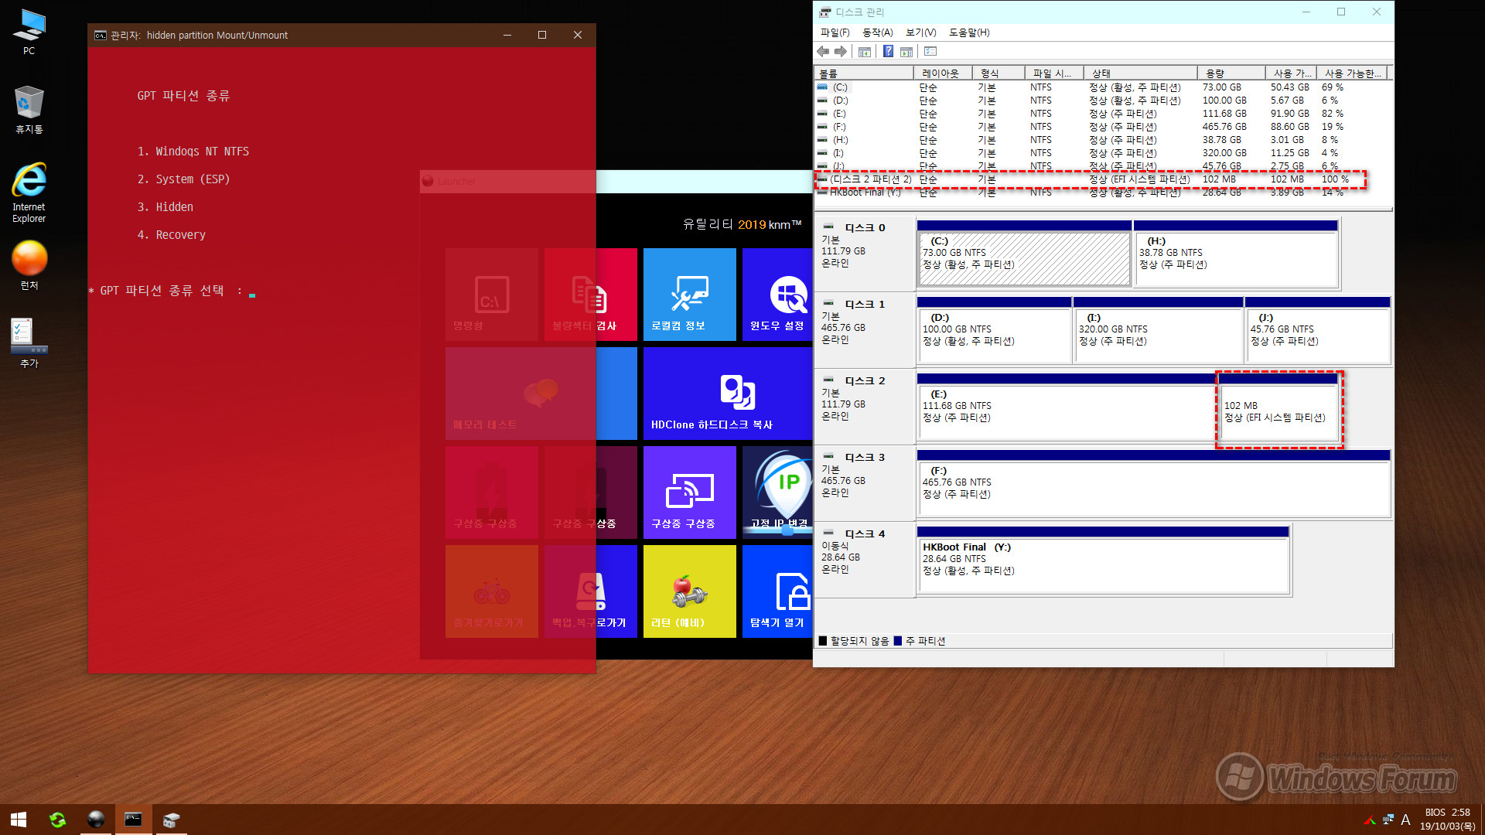The width and height of the screenshot is (1485, 835).
Task: Open the 동작(A) menu
Action: pyautogui.click(x=877, y=32)
